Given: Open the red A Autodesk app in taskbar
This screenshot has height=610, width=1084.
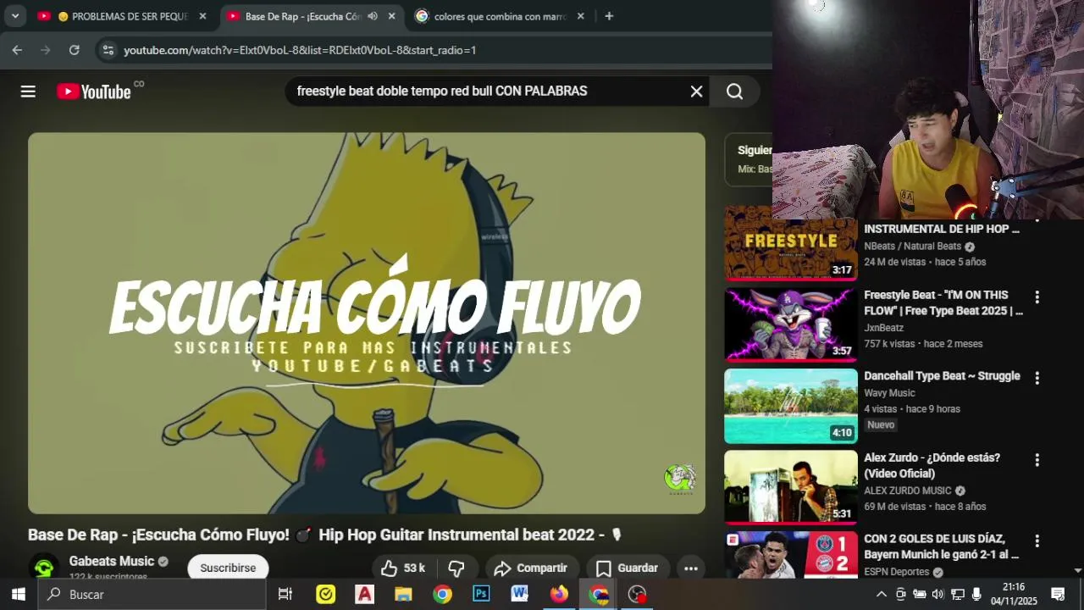Looking at the screenshot, I should [x=364, y=594].
